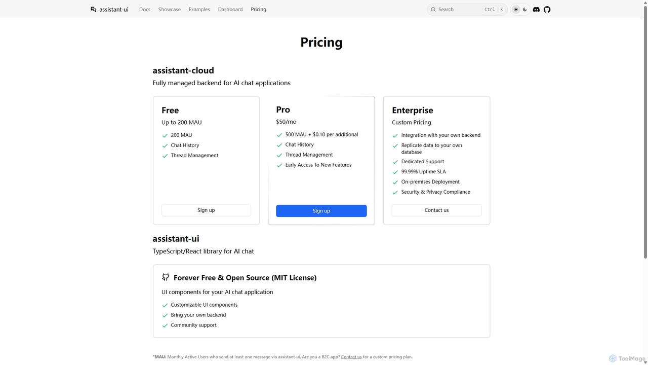The image size is (648, 365).
Task: Click the assistant-ui brand name
Action: [114, 10]
